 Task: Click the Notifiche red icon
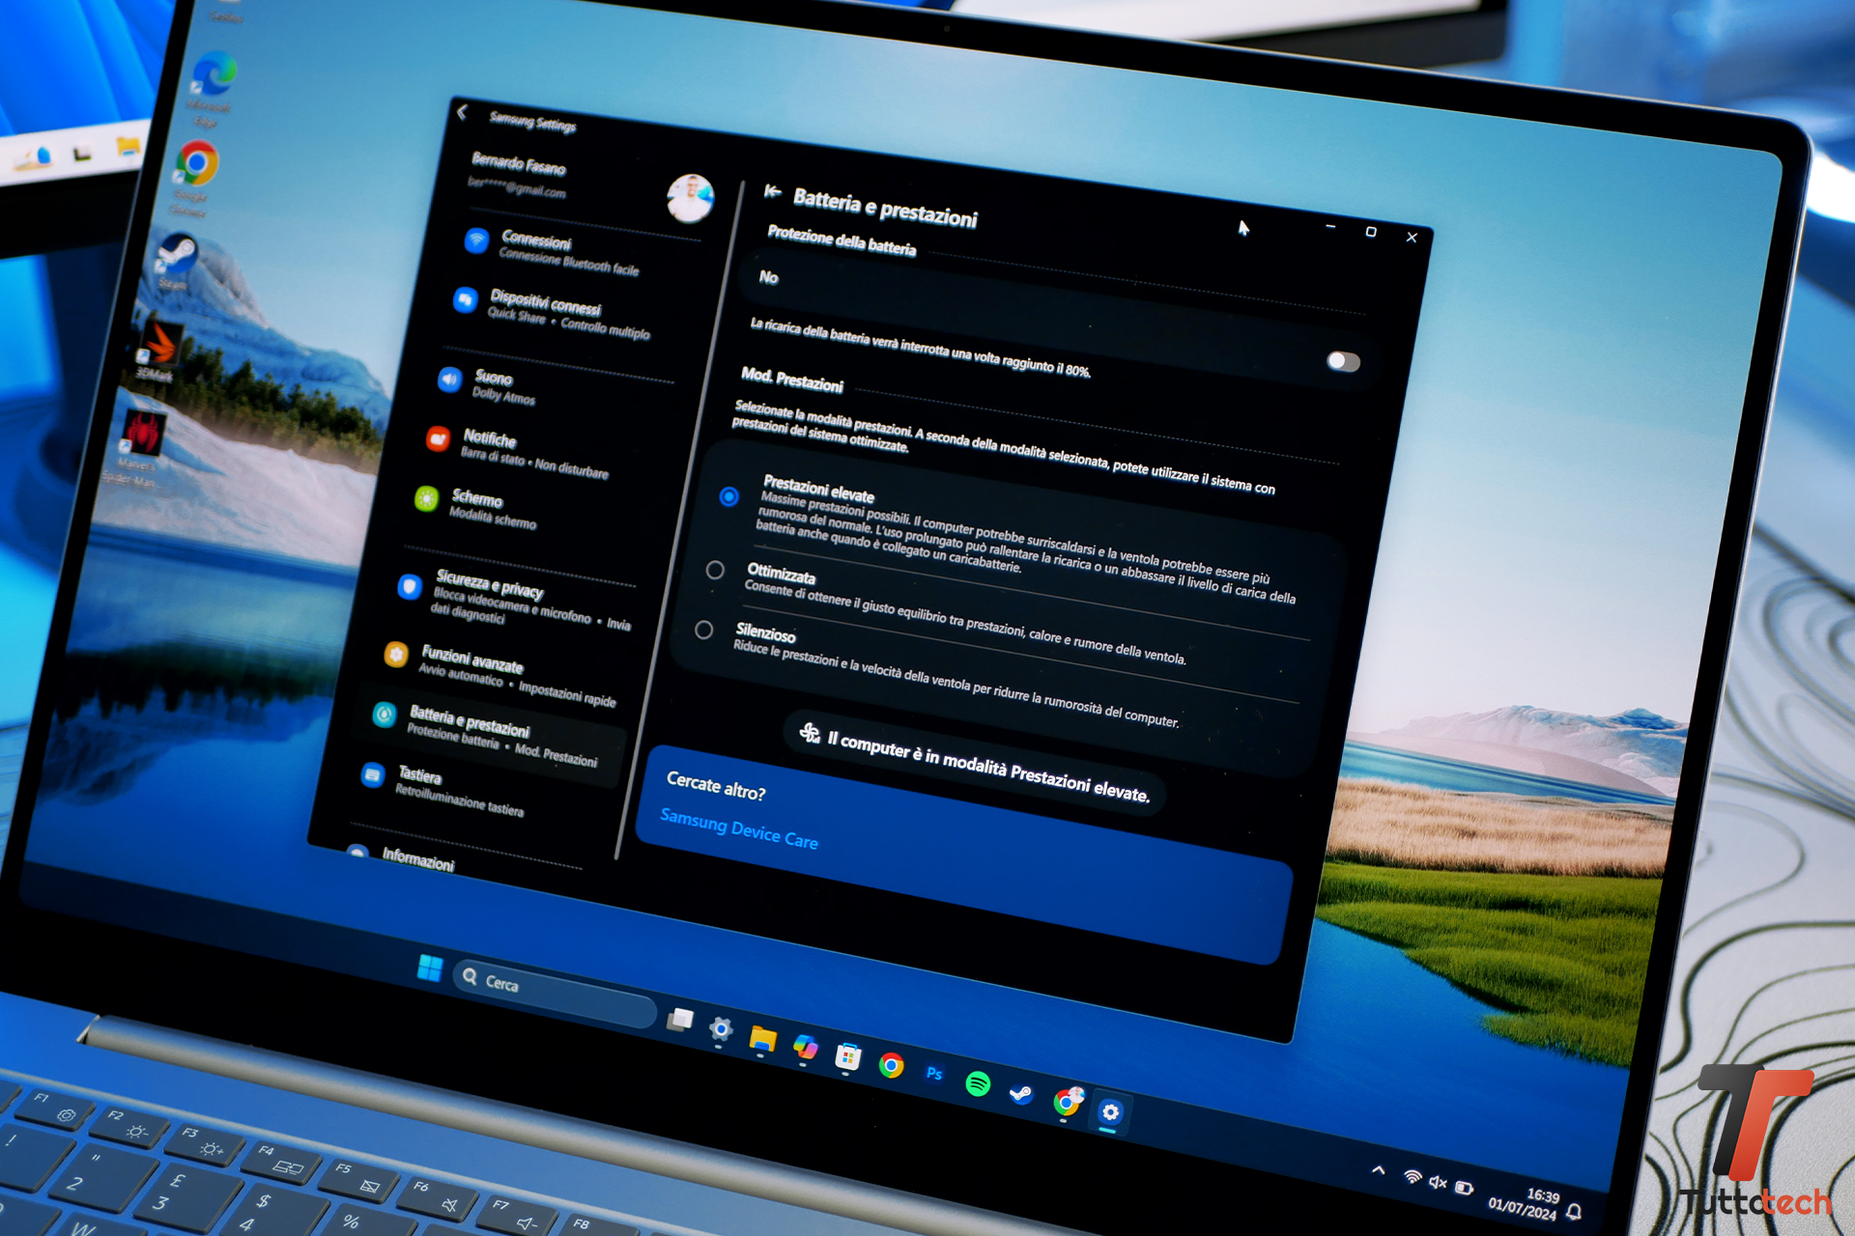[438, 440]
